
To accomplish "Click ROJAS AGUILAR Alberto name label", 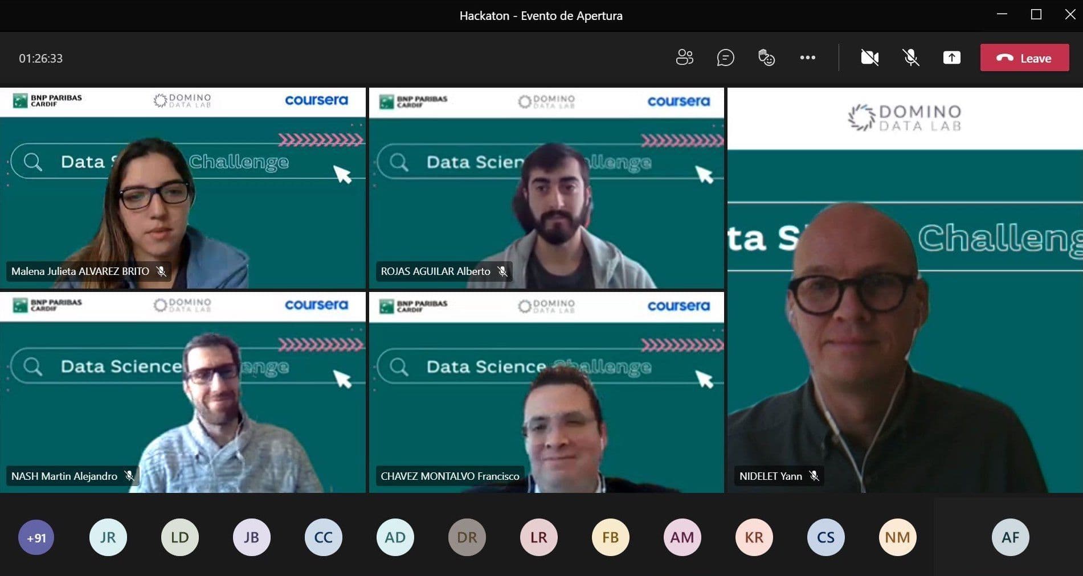I will tap(435, 271).
